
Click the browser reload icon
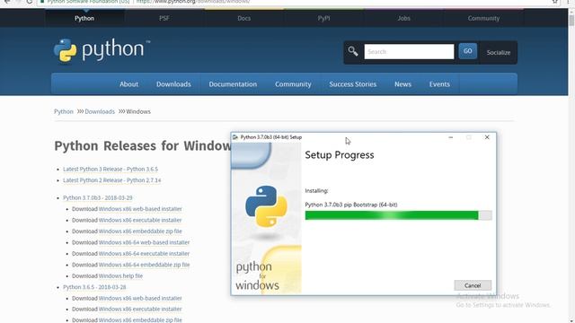(x=30, y=2)
